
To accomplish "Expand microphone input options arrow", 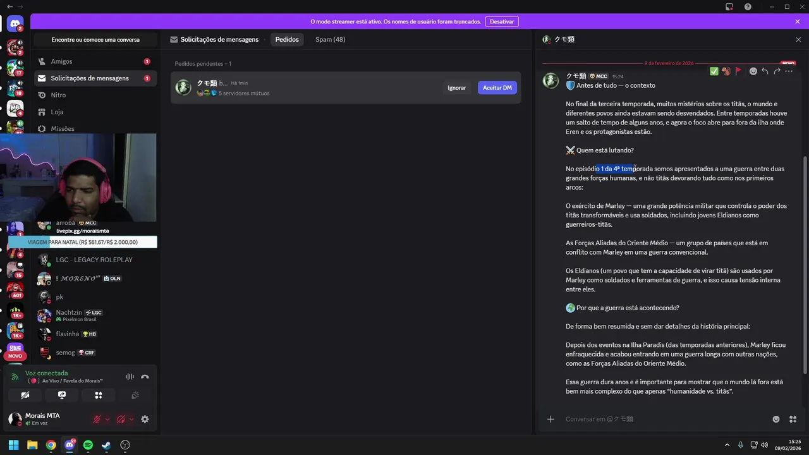I will coord(107,419).
